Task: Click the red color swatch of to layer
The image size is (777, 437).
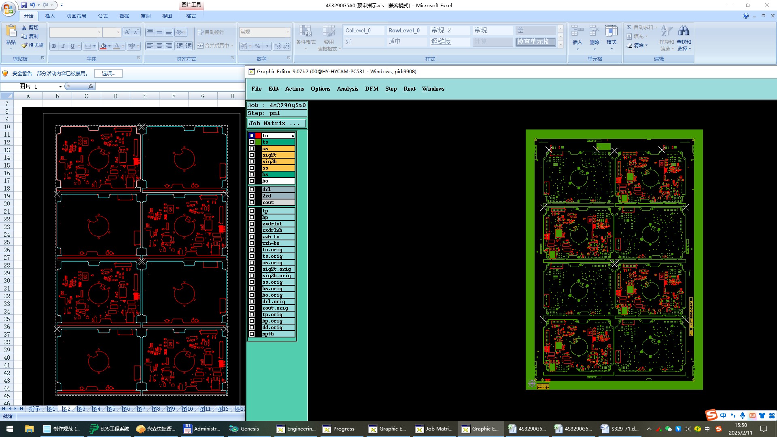Action: click(x=258, y=136)
